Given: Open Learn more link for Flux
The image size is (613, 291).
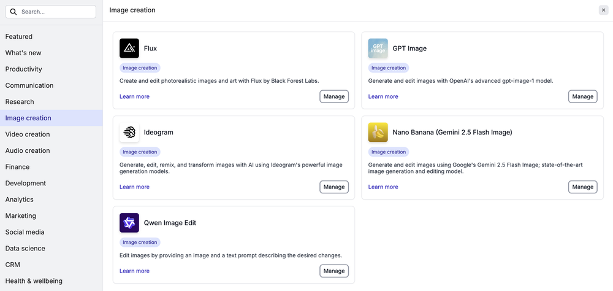Looking at the screenshot, I should [x=134, y=96].
